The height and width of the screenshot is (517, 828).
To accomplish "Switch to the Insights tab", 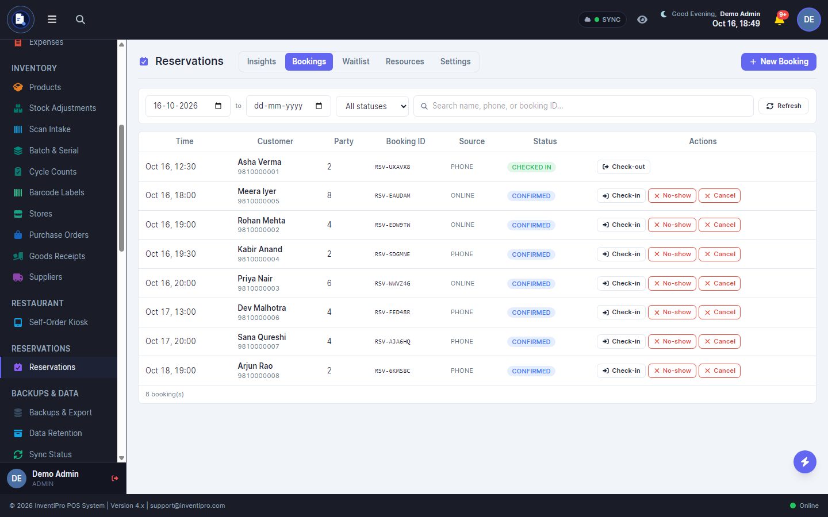I will pyautogui.click(x=262, y=61).
